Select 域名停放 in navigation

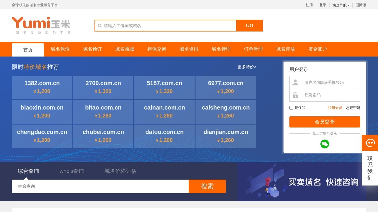point(286,49)
